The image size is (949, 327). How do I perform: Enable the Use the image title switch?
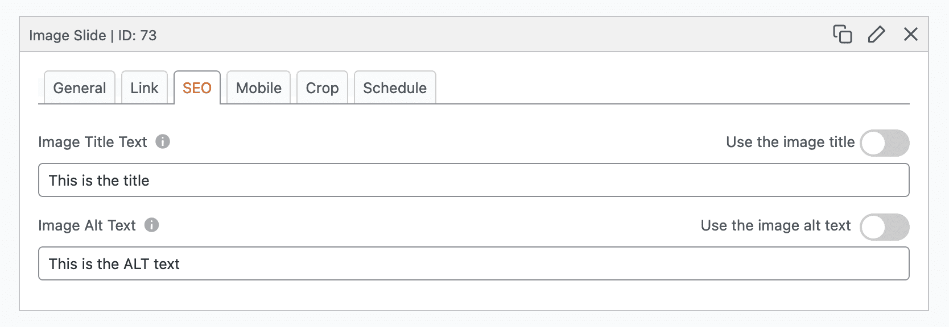(884, 142)
